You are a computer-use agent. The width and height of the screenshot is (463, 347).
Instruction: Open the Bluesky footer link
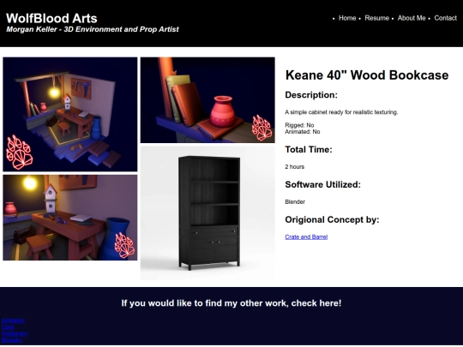click(x=11, y=340)
